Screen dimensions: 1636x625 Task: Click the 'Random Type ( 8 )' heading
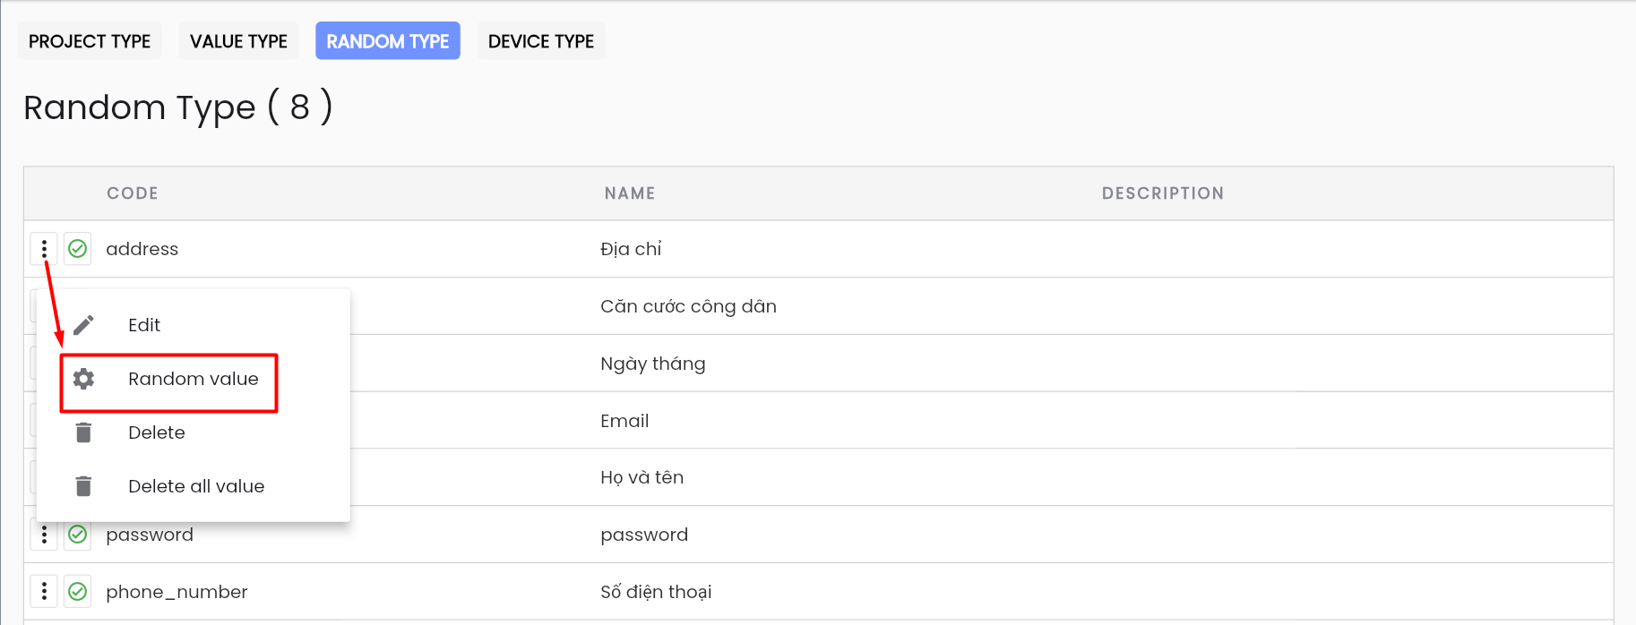coord(178,107)
